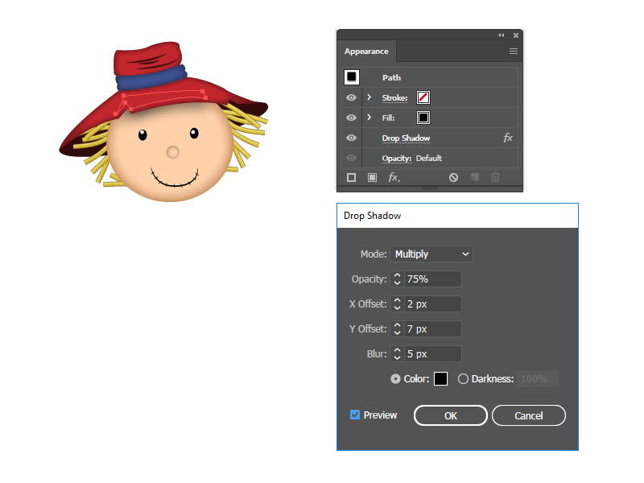The width and height of the screenshot is (644, 483).
Task: Open the Mode Multiply dropdown
Action: [x=431, y=254]
